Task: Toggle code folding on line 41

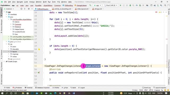Action: point(43,19)
